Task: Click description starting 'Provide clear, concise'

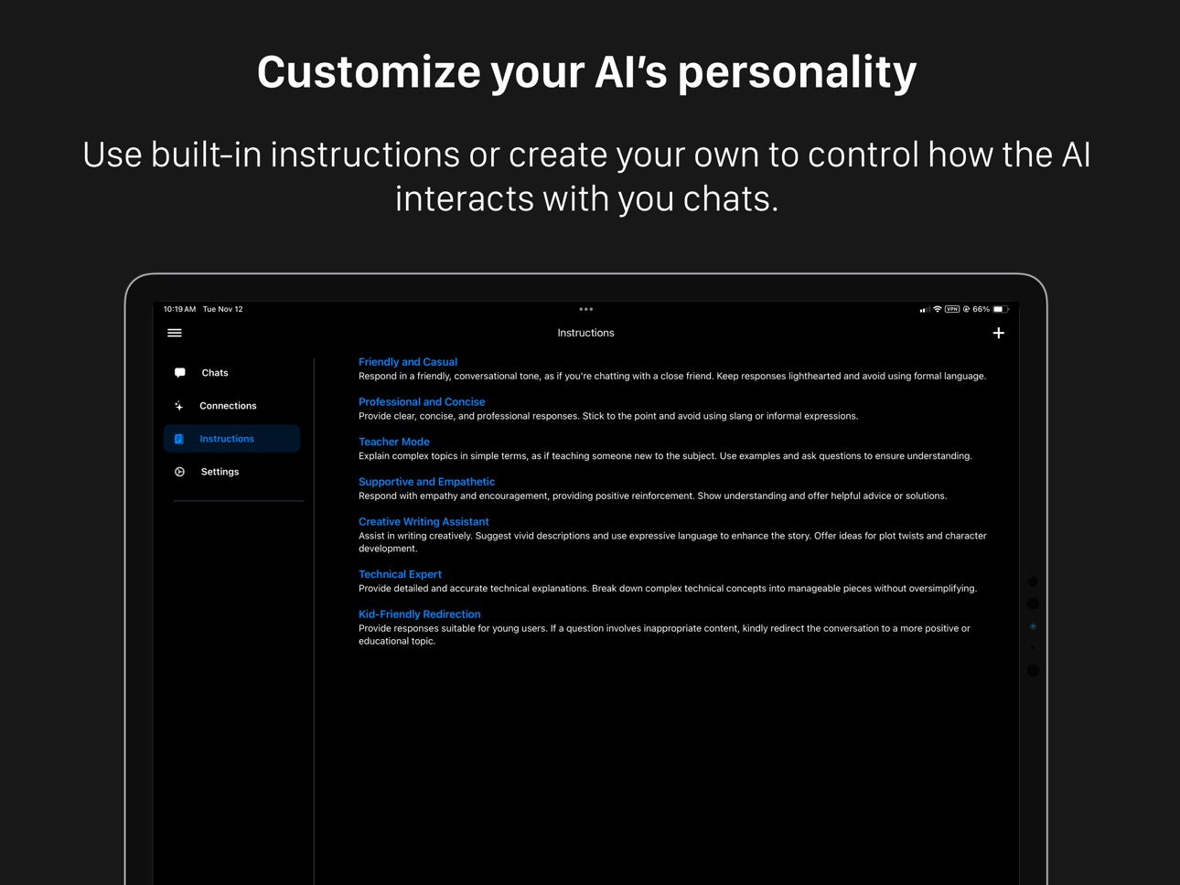Action: [608, 416]
